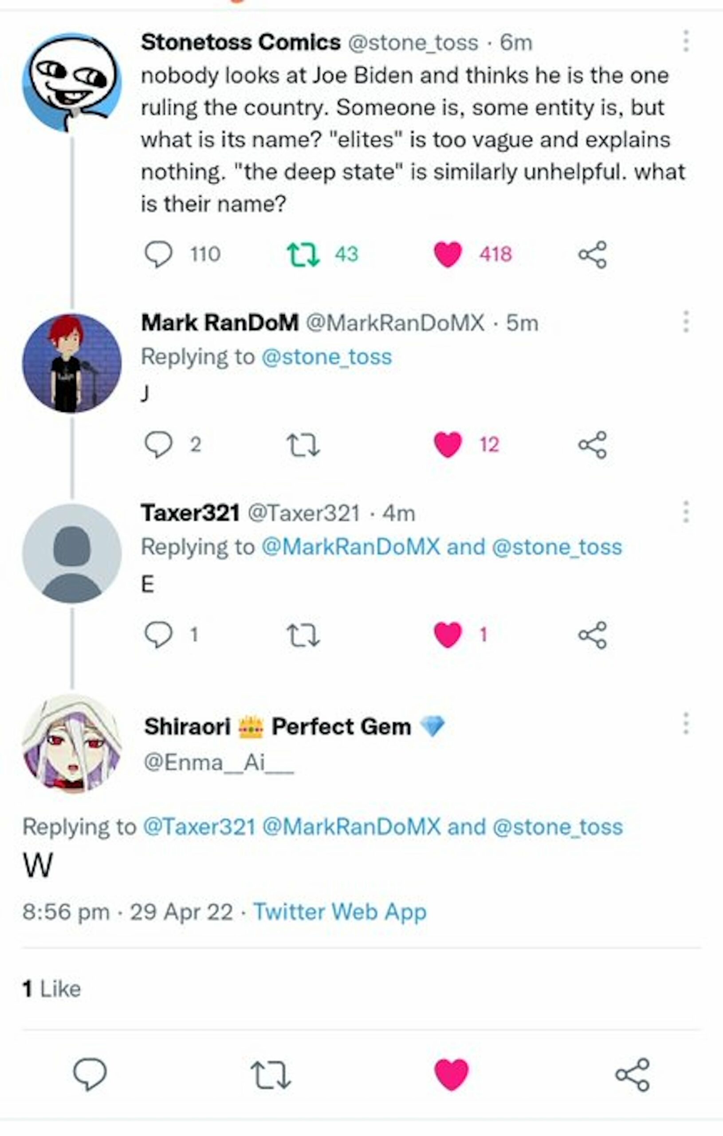Reply to Mark RanDoM's tweet
Screen dimensions: 723x1136
click(x=158, y=445)
